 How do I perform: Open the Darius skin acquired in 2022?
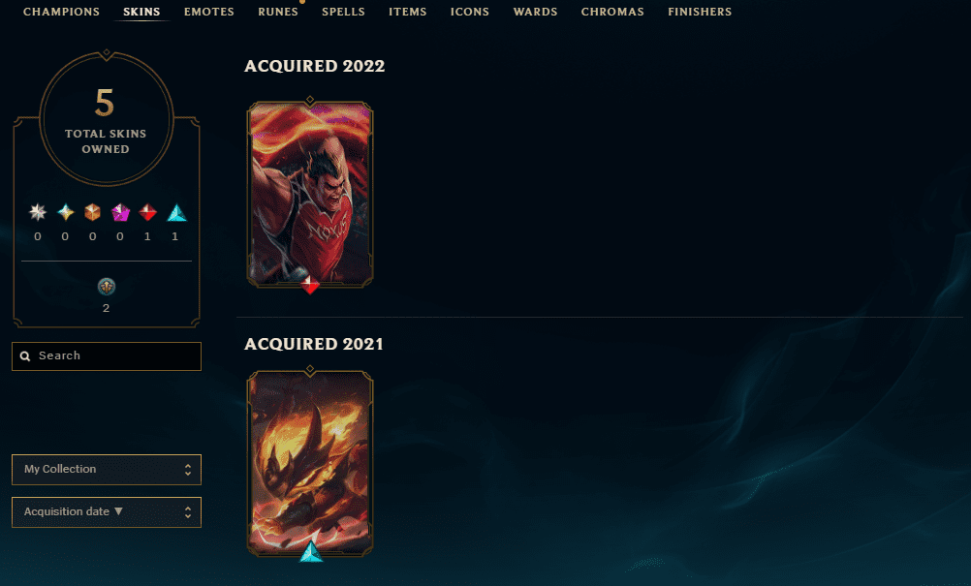coord(310,194)
